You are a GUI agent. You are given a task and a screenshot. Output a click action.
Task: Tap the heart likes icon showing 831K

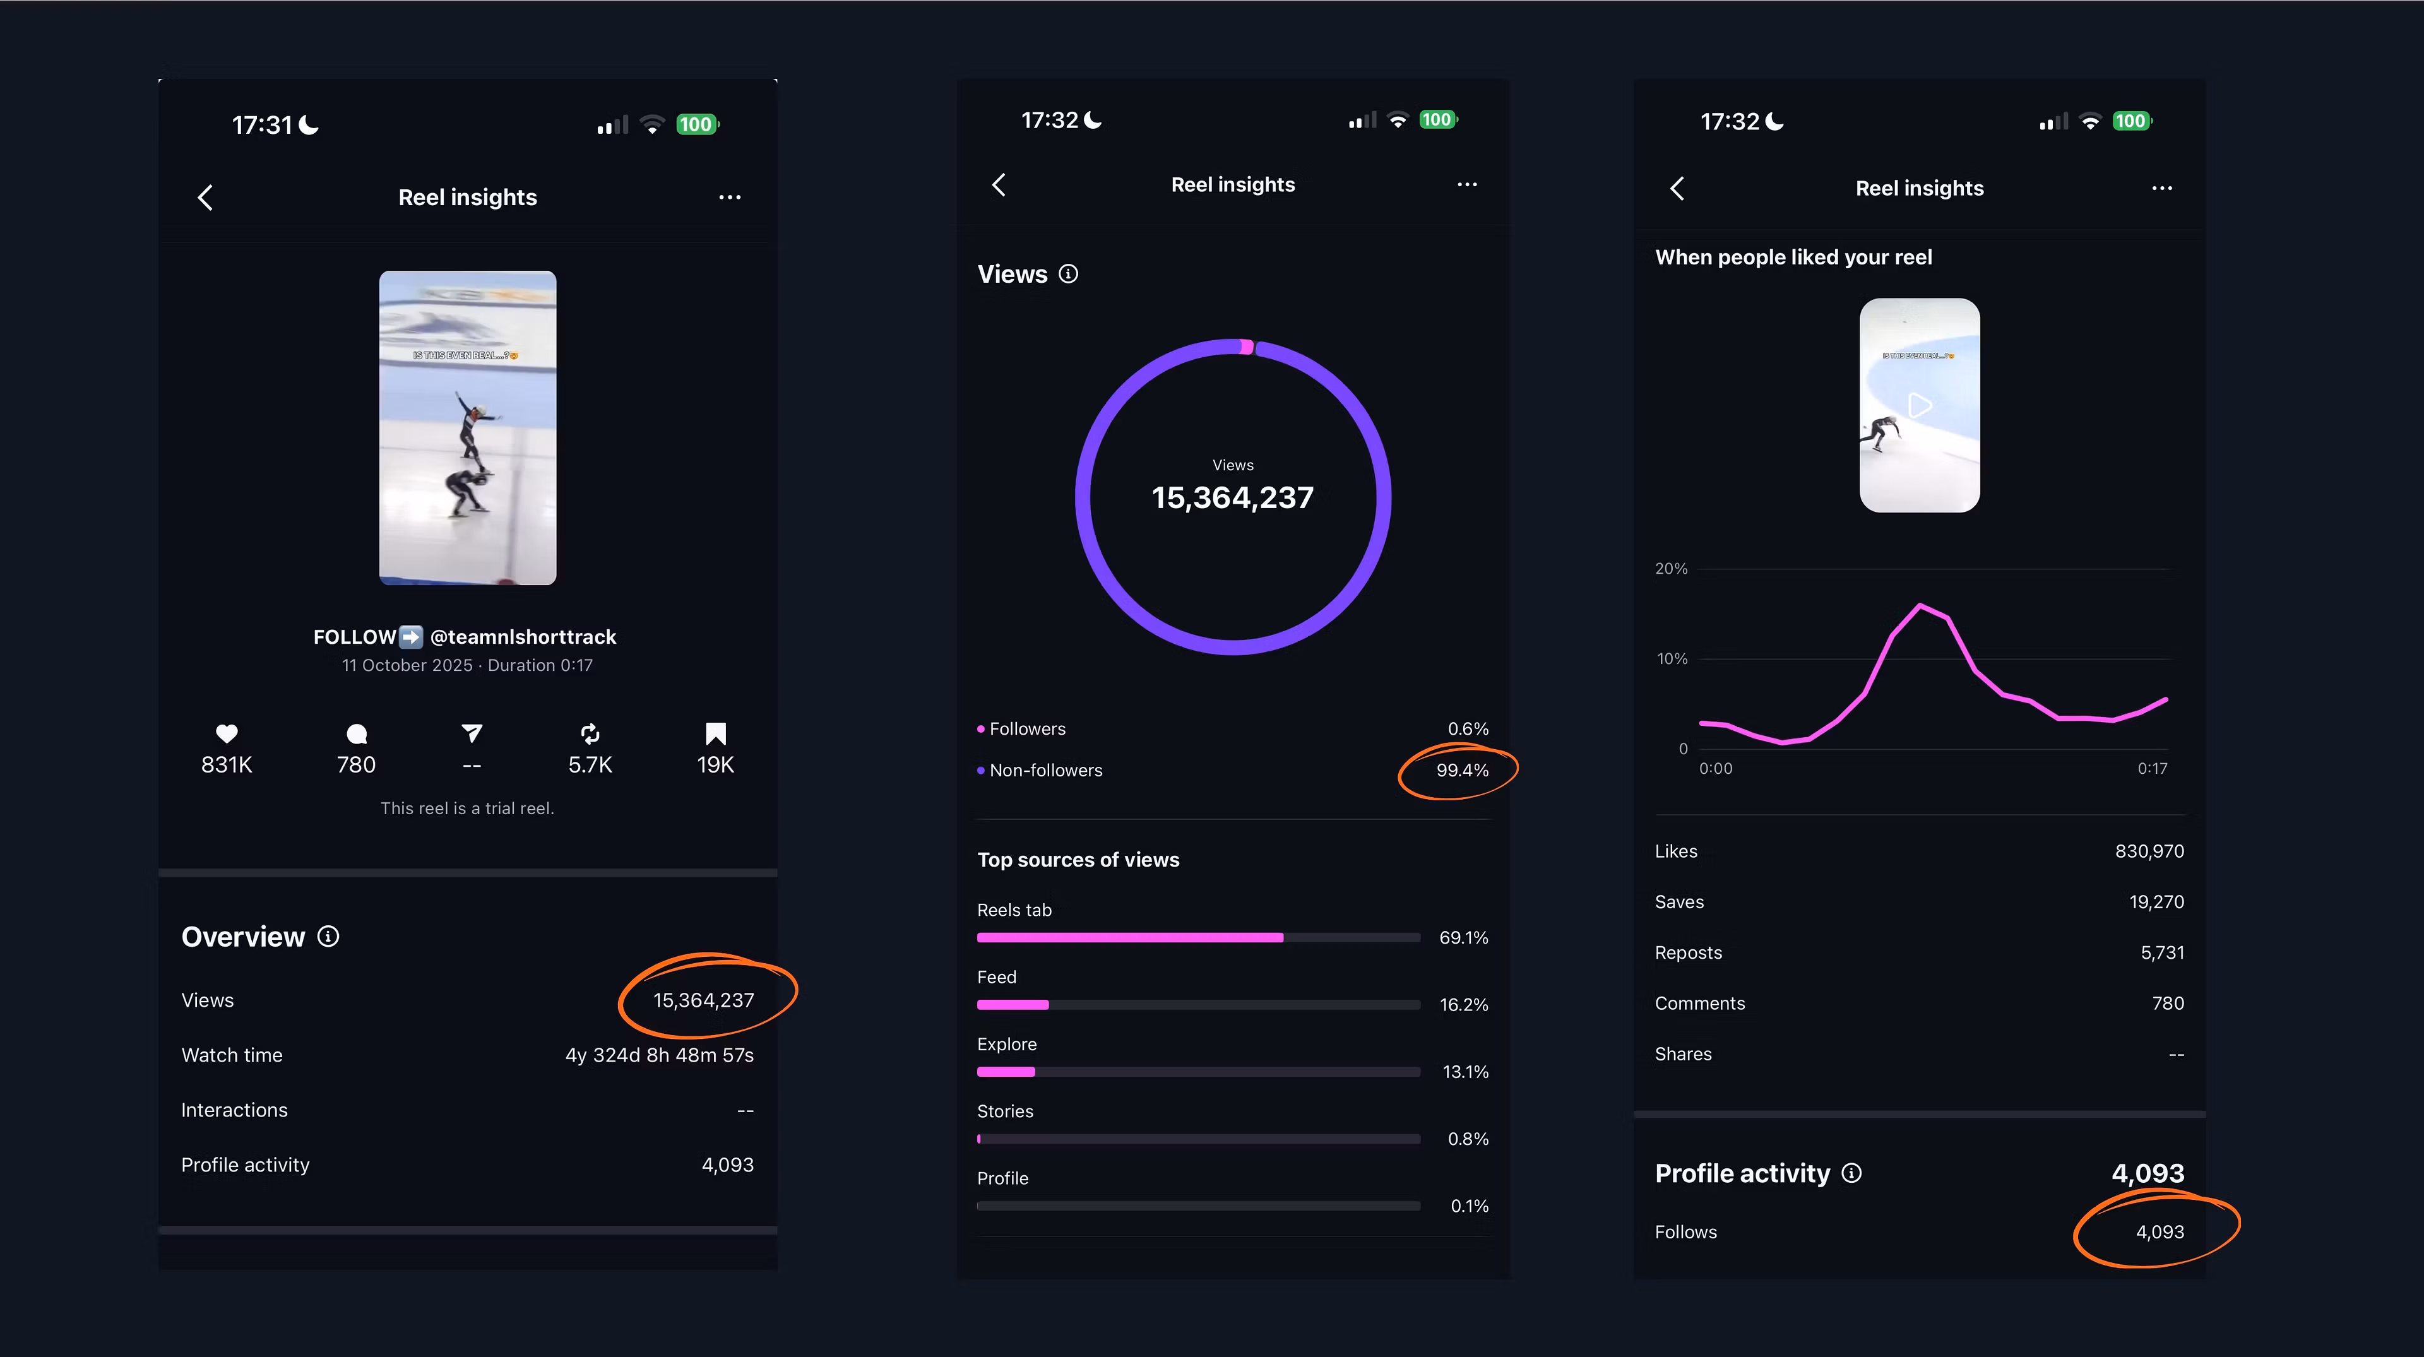pyautogui.click(x=227, y=733)
